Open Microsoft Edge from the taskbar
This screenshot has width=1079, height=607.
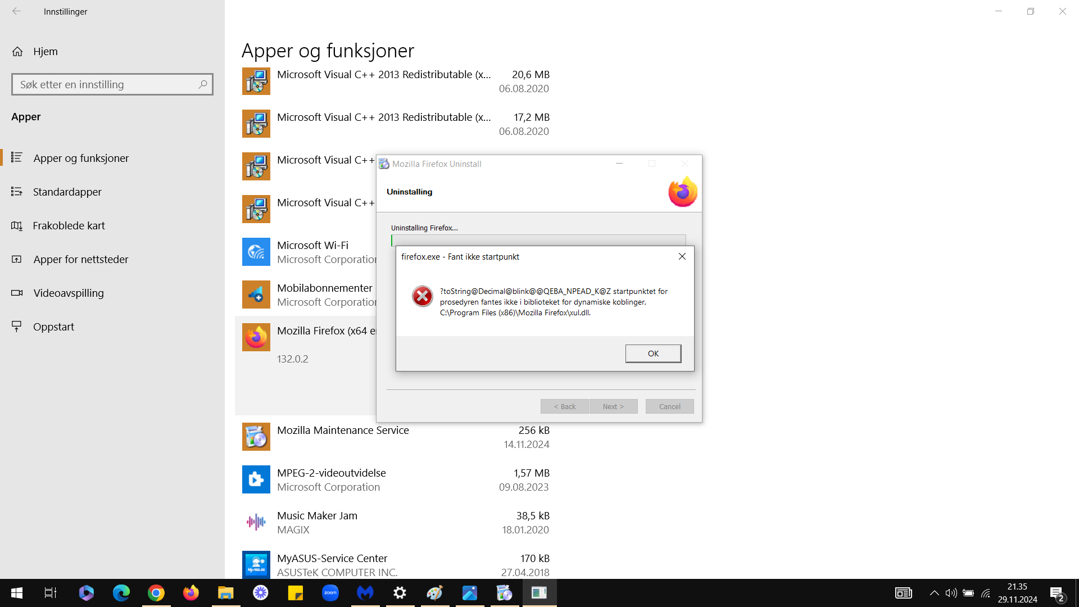121,593
